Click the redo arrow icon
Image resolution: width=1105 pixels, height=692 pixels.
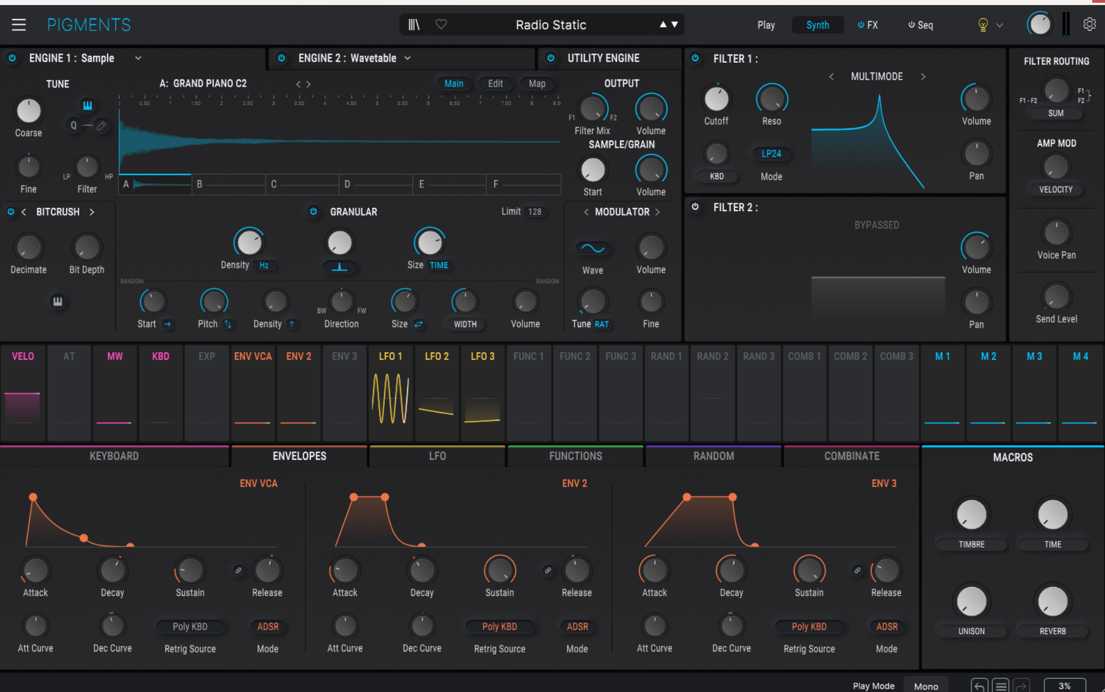pyautogui.click(x=1022, y=686)
